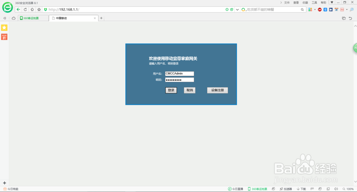Click the flag icon in status bar
The height and width of the screenshot is (192, 357).
pyautogui.click(x=312, y=189)
